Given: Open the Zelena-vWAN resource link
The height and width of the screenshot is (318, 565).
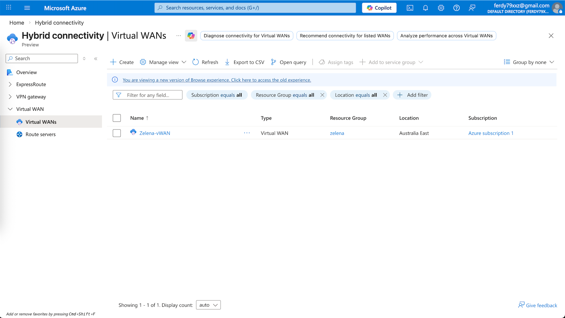Looking at the screenshot, I should 155,133.
